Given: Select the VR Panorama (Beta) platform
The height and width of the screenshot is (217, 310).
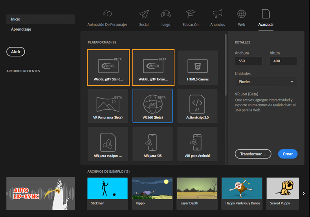Looking at the screenshot, I should (x=108, y=106).
